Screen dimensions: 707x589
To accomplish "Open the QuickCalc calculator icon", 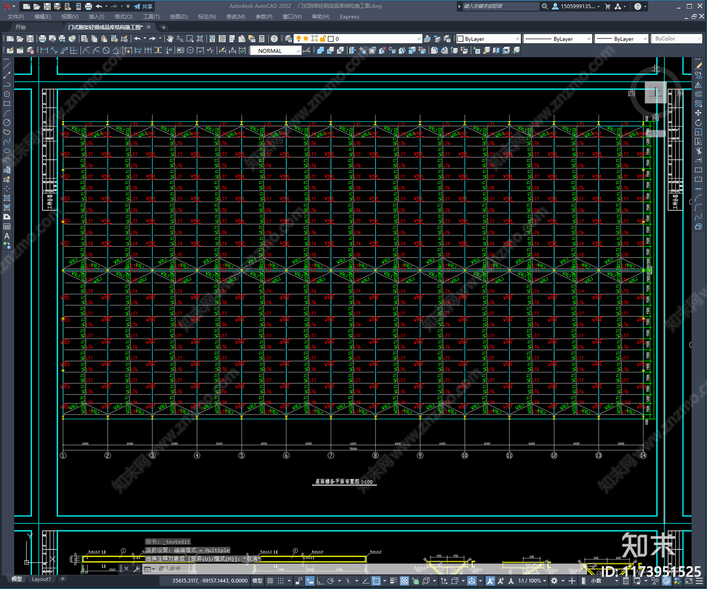I will 262,39.
